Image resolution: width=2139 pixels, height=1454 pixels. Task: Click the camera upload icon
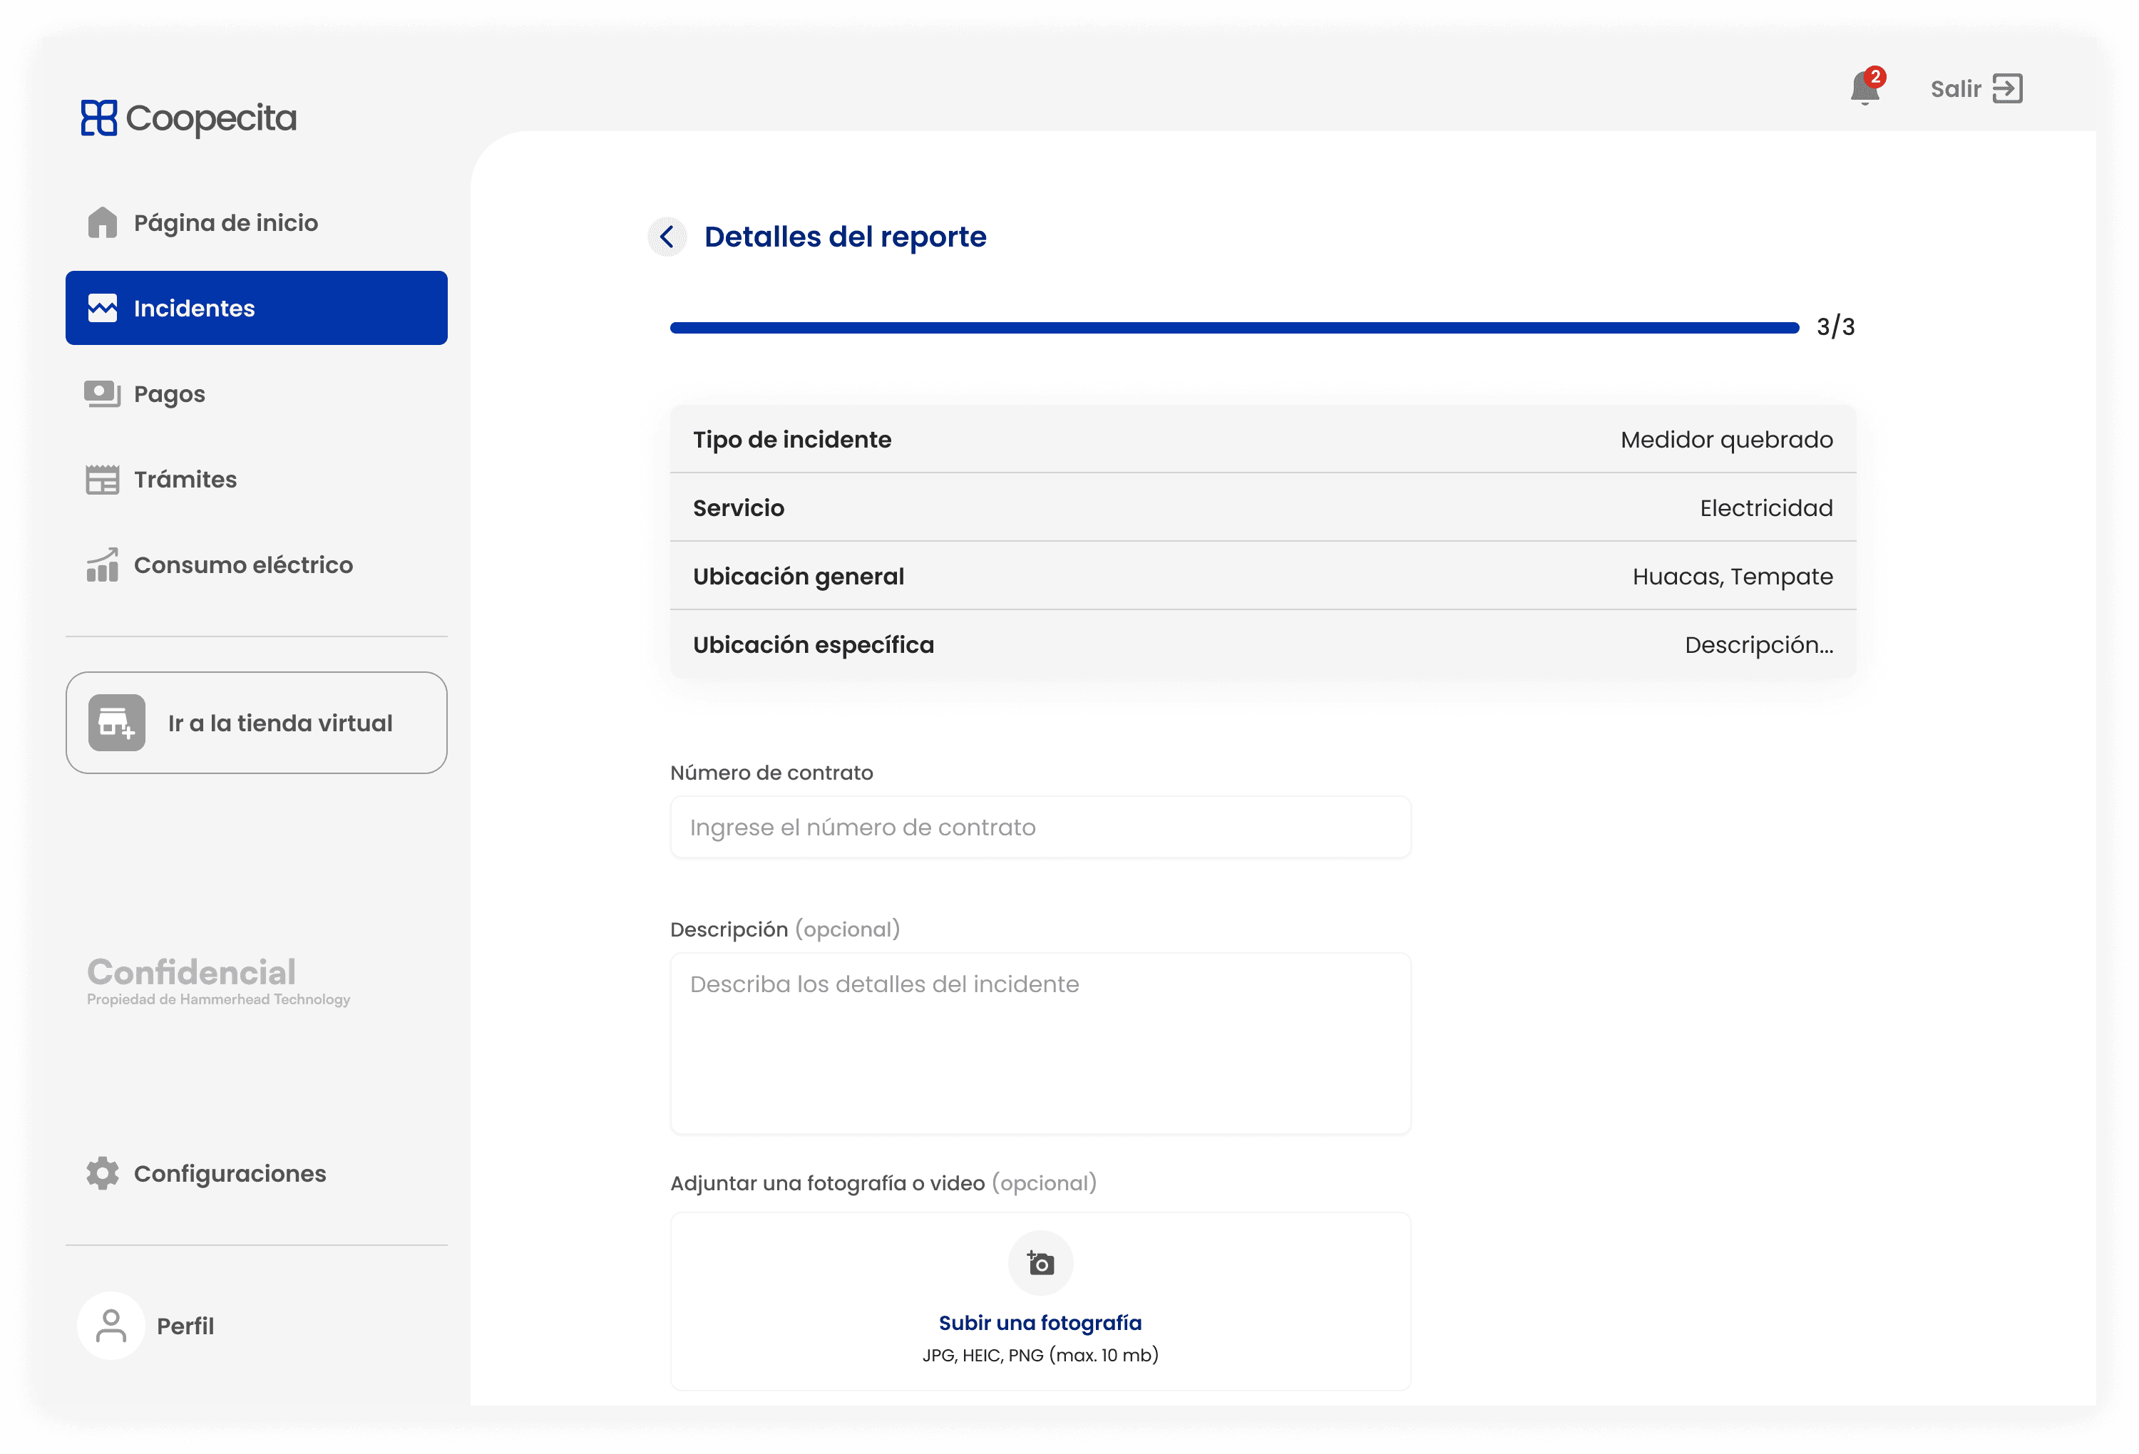tap(1040, 1264)
